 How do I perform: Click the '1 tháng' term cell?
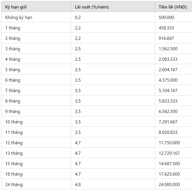[13, 28]
